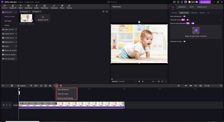Click the background removal icon in timeline toolbar

click(x=56, y=85)
